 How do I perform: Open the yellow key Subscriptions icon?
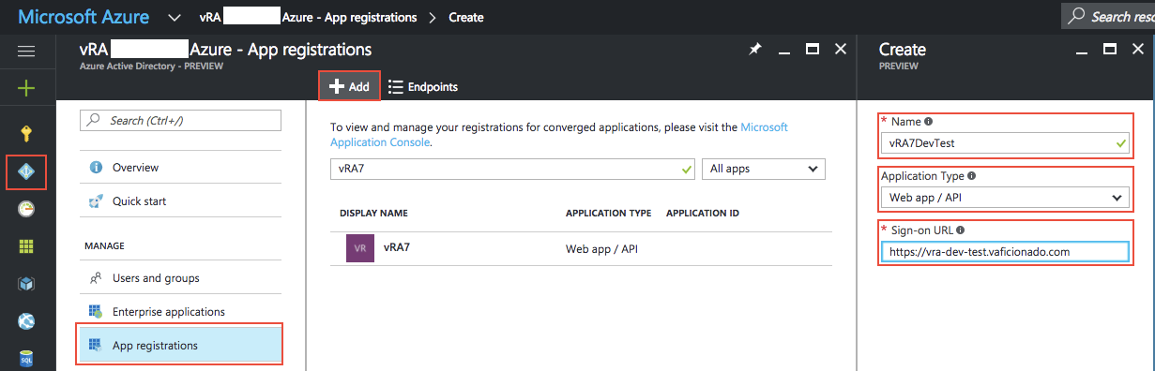coord(26,135)
